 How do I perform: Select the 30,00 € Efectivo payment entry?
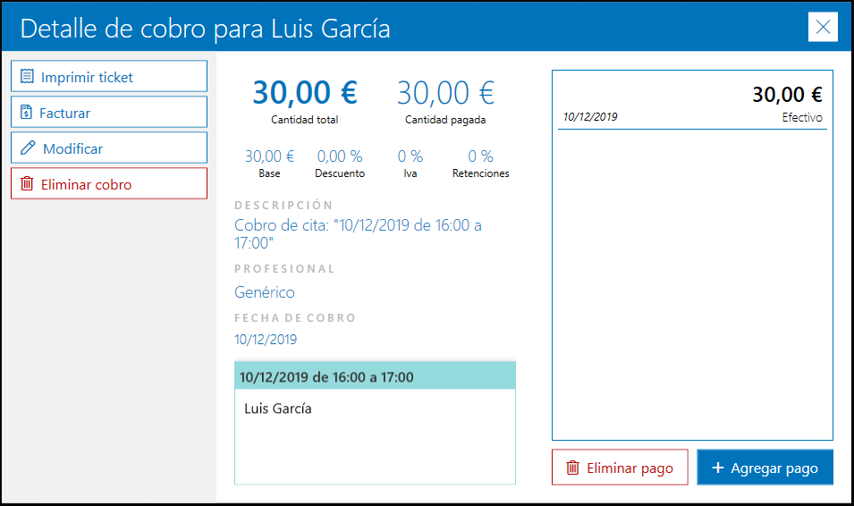click(692, 105)
